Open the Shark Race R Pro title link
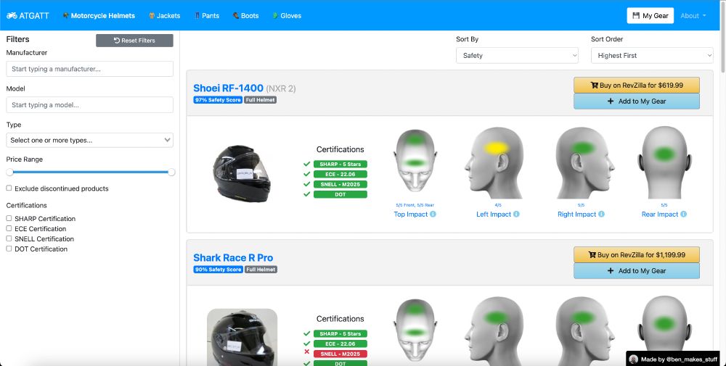726x366 pixels. (x=233, y=258)
